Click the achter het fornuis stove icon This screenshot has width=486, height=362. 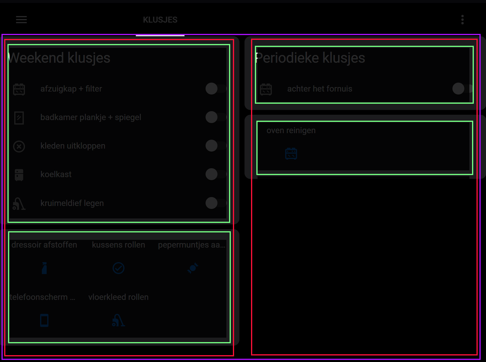[266, 89]
